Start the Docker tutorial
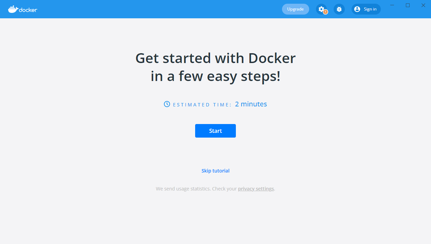Screen dimensions: 431x244 (215, 131)
